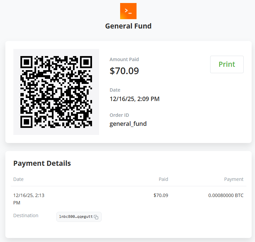Screen dimensions: 255x242
Task: Click the Date column header in Payment Details
Action: 18,179
